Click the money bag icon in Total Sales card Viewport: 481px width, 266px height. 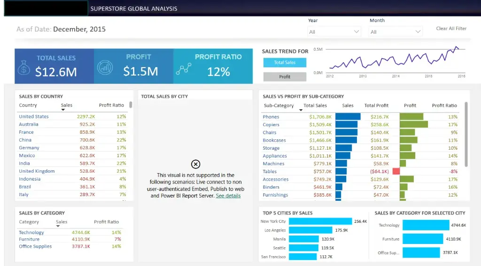click(23, 68)
